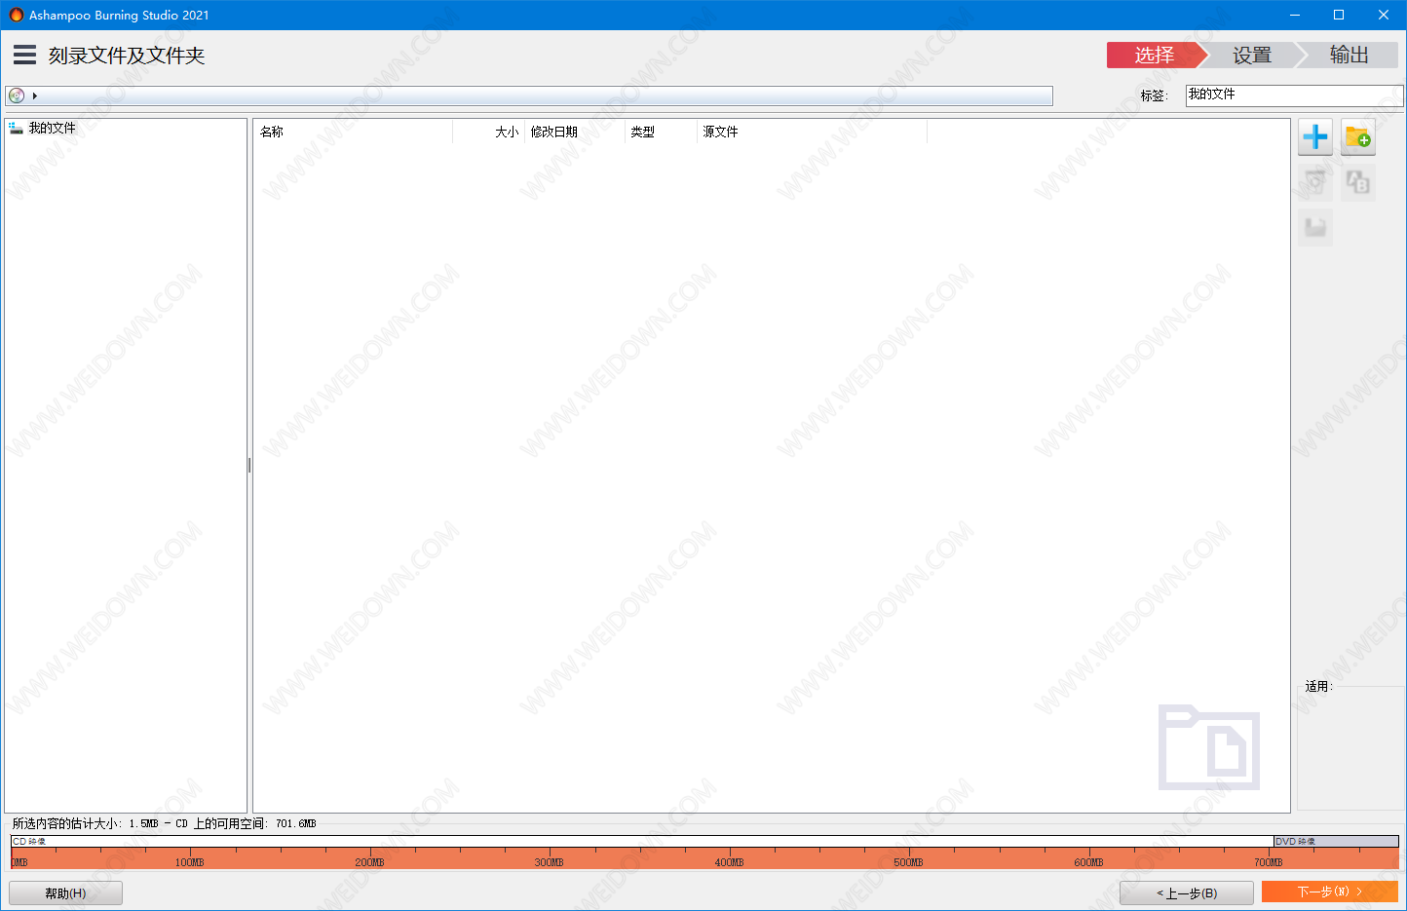Open the 选择 step tab
The height and width of the screenshot is (911, 1407).
[1154, 56]
